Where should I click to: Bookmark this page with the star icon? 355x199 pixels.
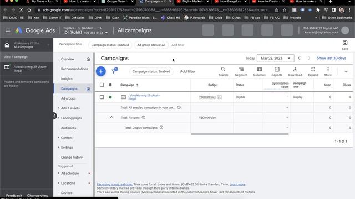(285, 10)
